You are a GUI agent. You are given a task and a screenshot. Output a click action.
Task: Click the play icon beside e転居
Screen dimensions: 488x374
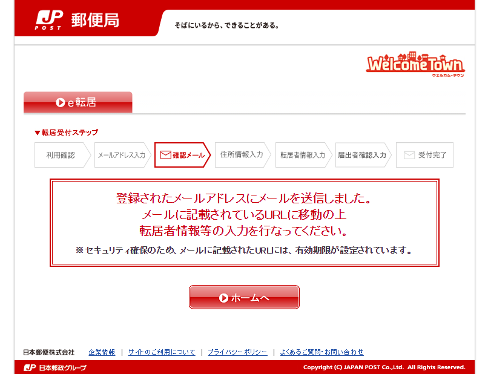[61, 102]
